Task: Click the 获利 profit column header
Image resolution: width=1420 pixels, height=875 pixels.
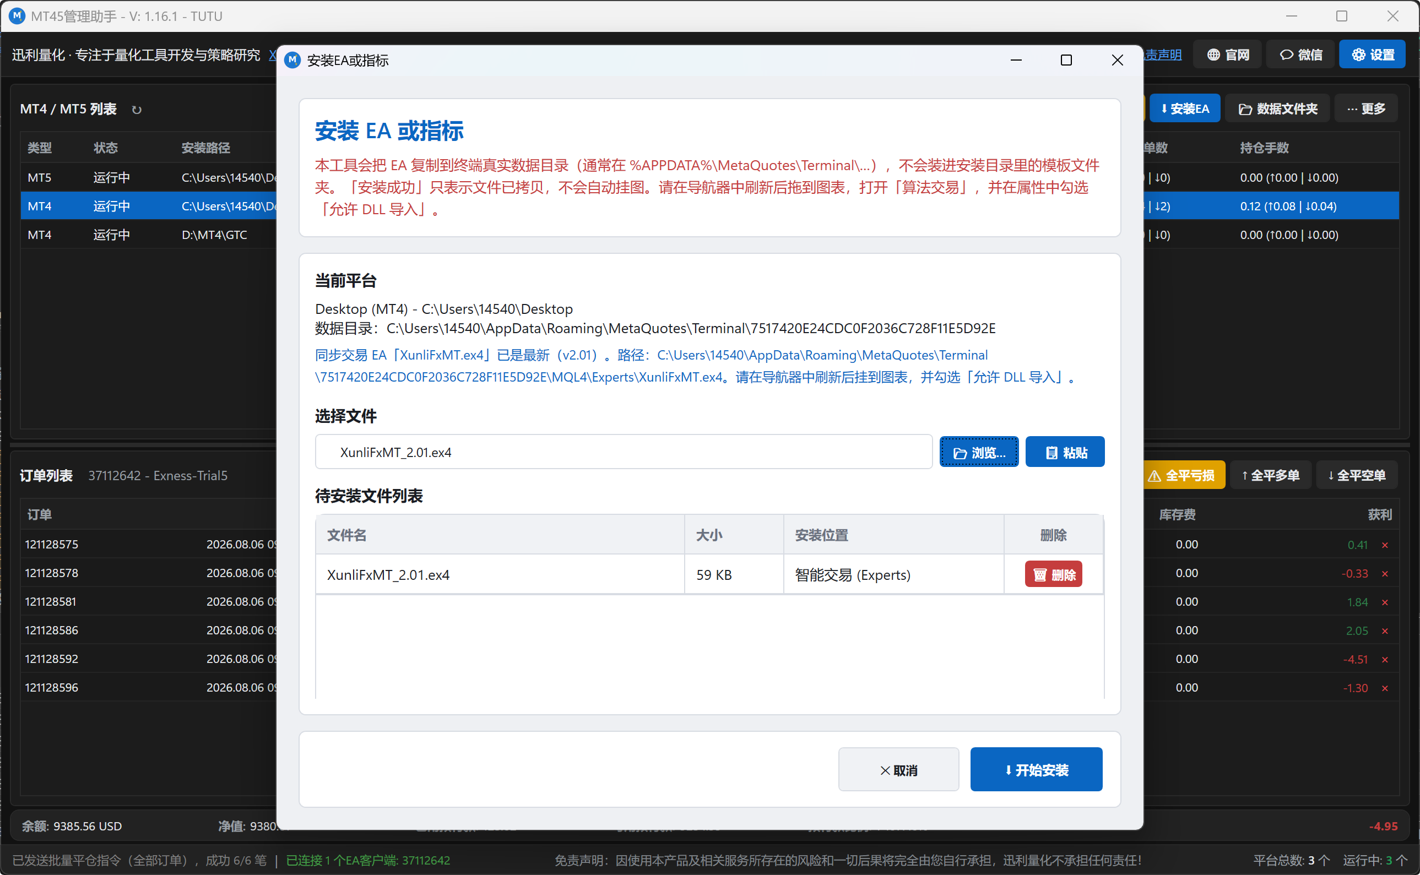Action: (x=1379, y=514)
